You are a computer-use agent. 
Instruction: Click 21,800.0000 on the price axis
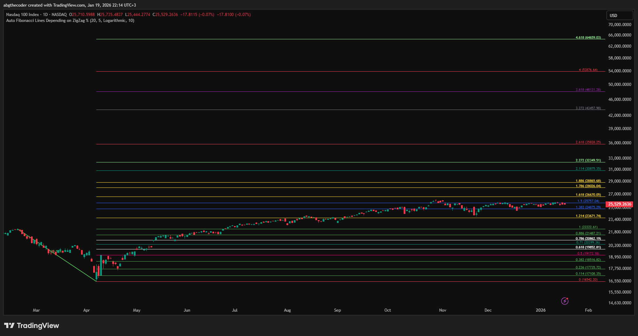point(620,232)
